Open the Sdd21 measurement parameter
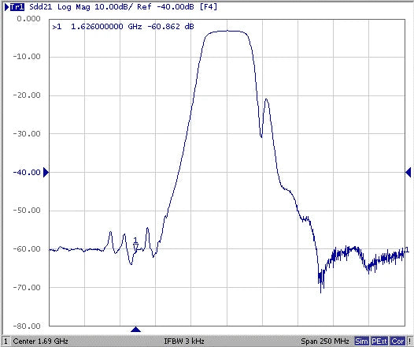Image resolution: width=414 pixels, height=347 pixels. pos(41,7)
